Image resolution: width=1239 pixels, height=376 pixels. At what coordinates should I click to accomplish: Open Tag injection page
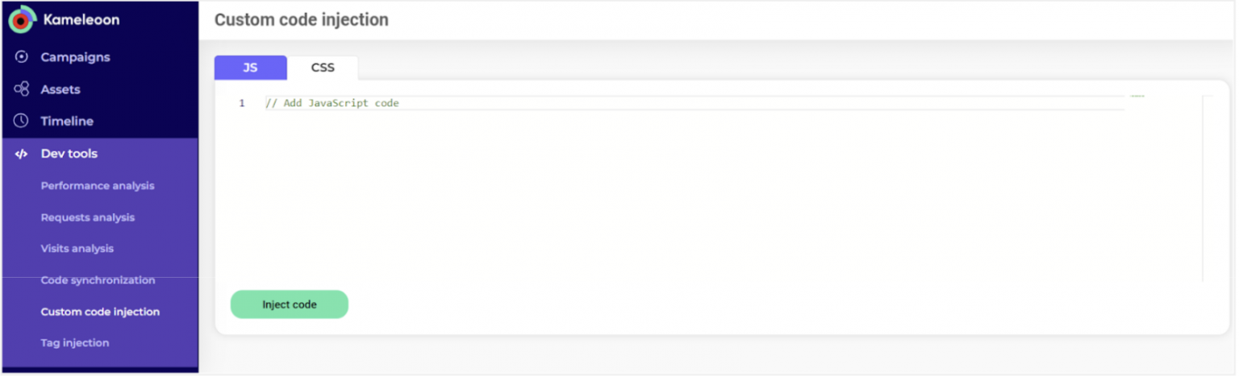point(75,343)
